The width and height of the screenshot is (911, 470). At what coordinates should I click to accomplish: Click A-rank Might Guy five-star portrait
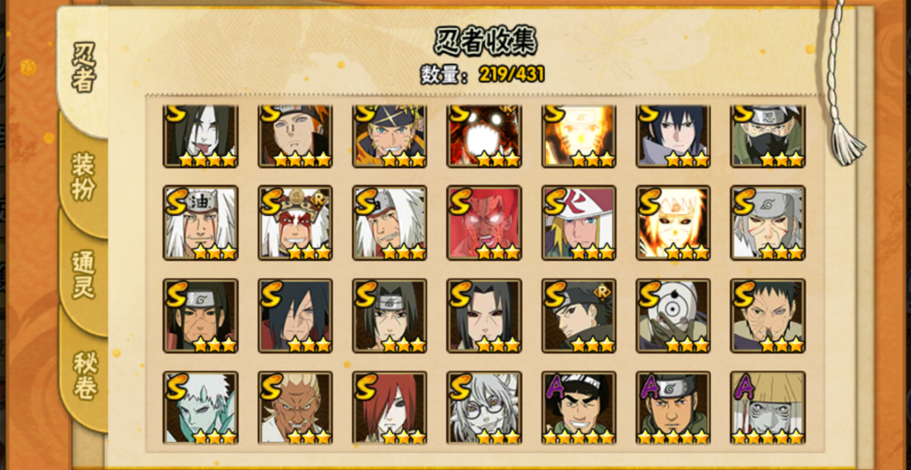coord(579,408)
